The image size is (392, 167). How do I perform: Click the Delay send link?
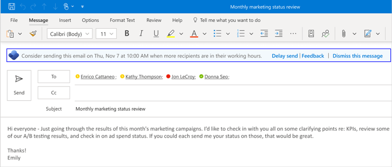(x=285, y=56)
